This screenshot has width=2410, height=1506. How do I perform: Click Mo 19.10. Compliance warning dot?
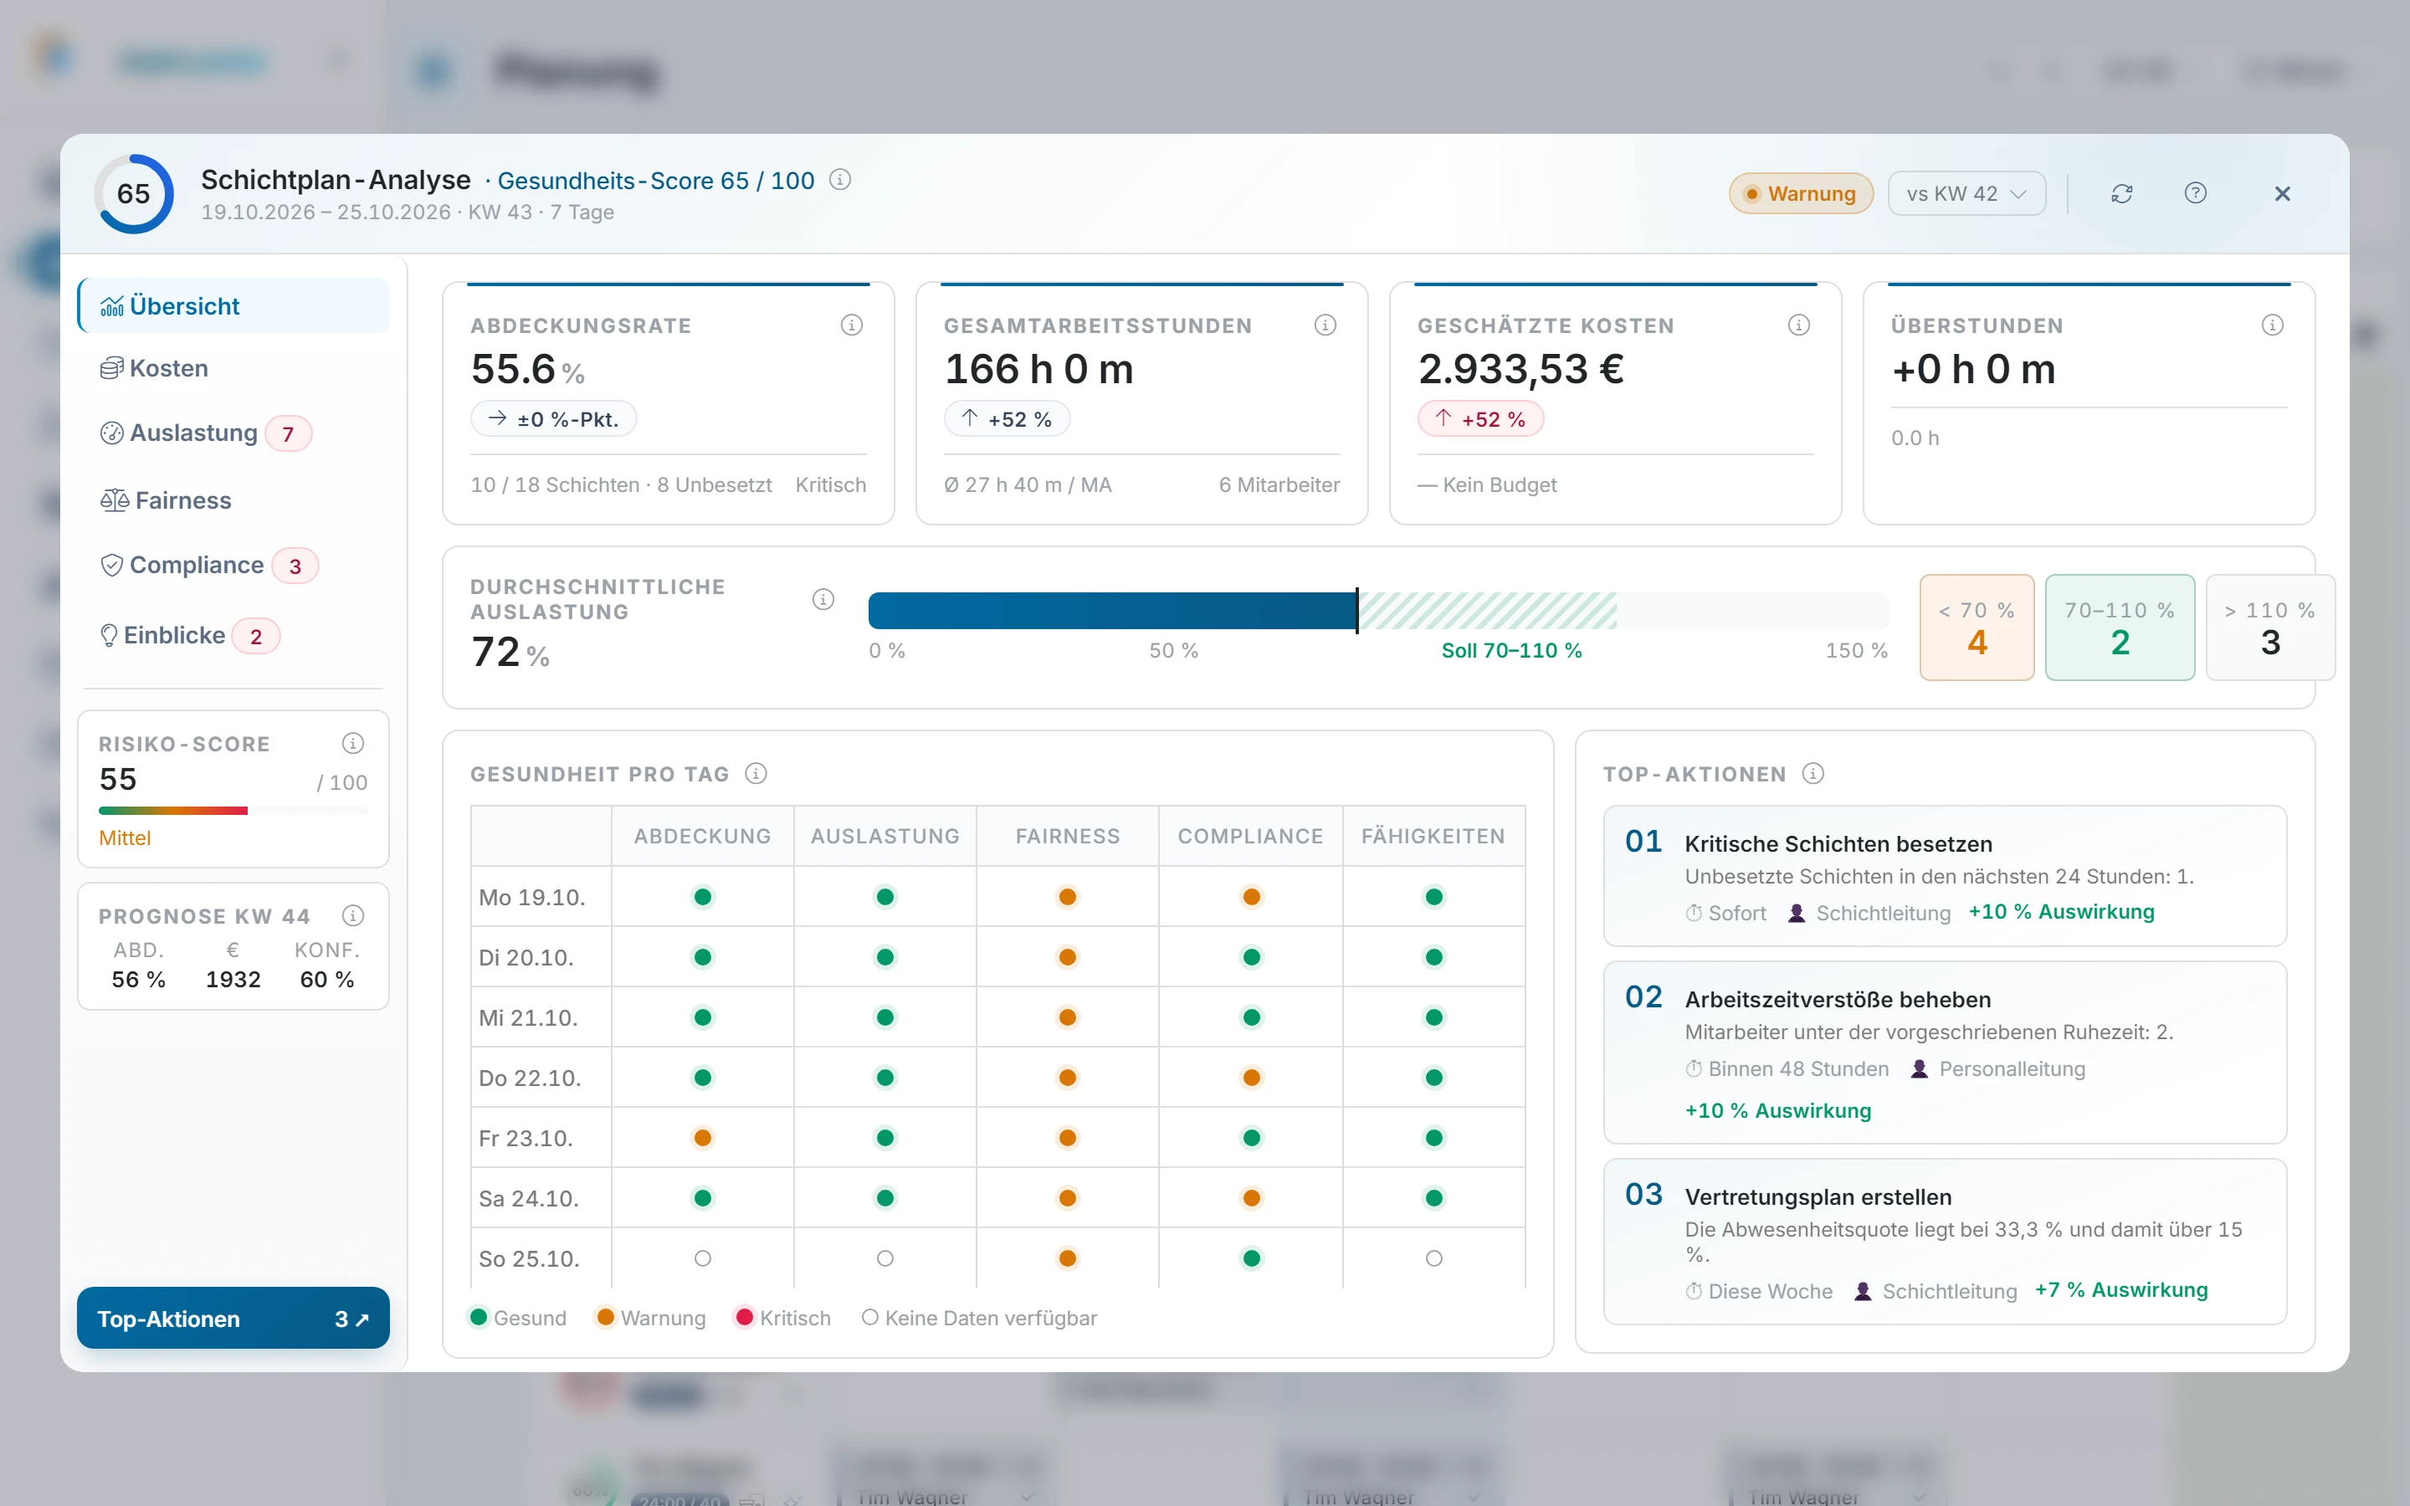point(1252,896)
